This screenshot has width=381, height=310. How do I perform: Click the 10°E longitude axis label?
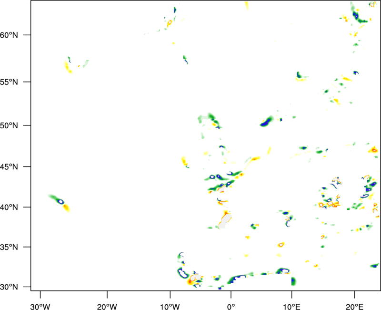(291, 307)
